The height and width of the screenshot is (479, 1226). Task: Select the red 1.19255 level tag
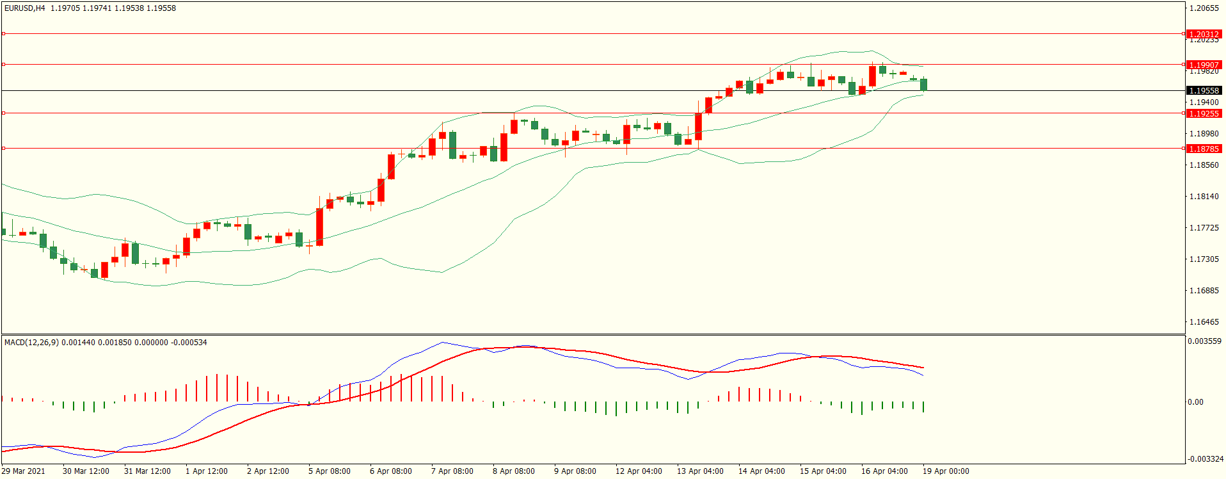pyautogui.click(x=1204, y=113)
